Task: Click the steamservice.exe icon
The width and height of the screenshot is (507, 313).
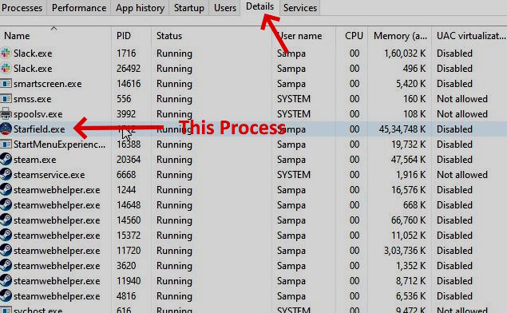Action: 6,175
